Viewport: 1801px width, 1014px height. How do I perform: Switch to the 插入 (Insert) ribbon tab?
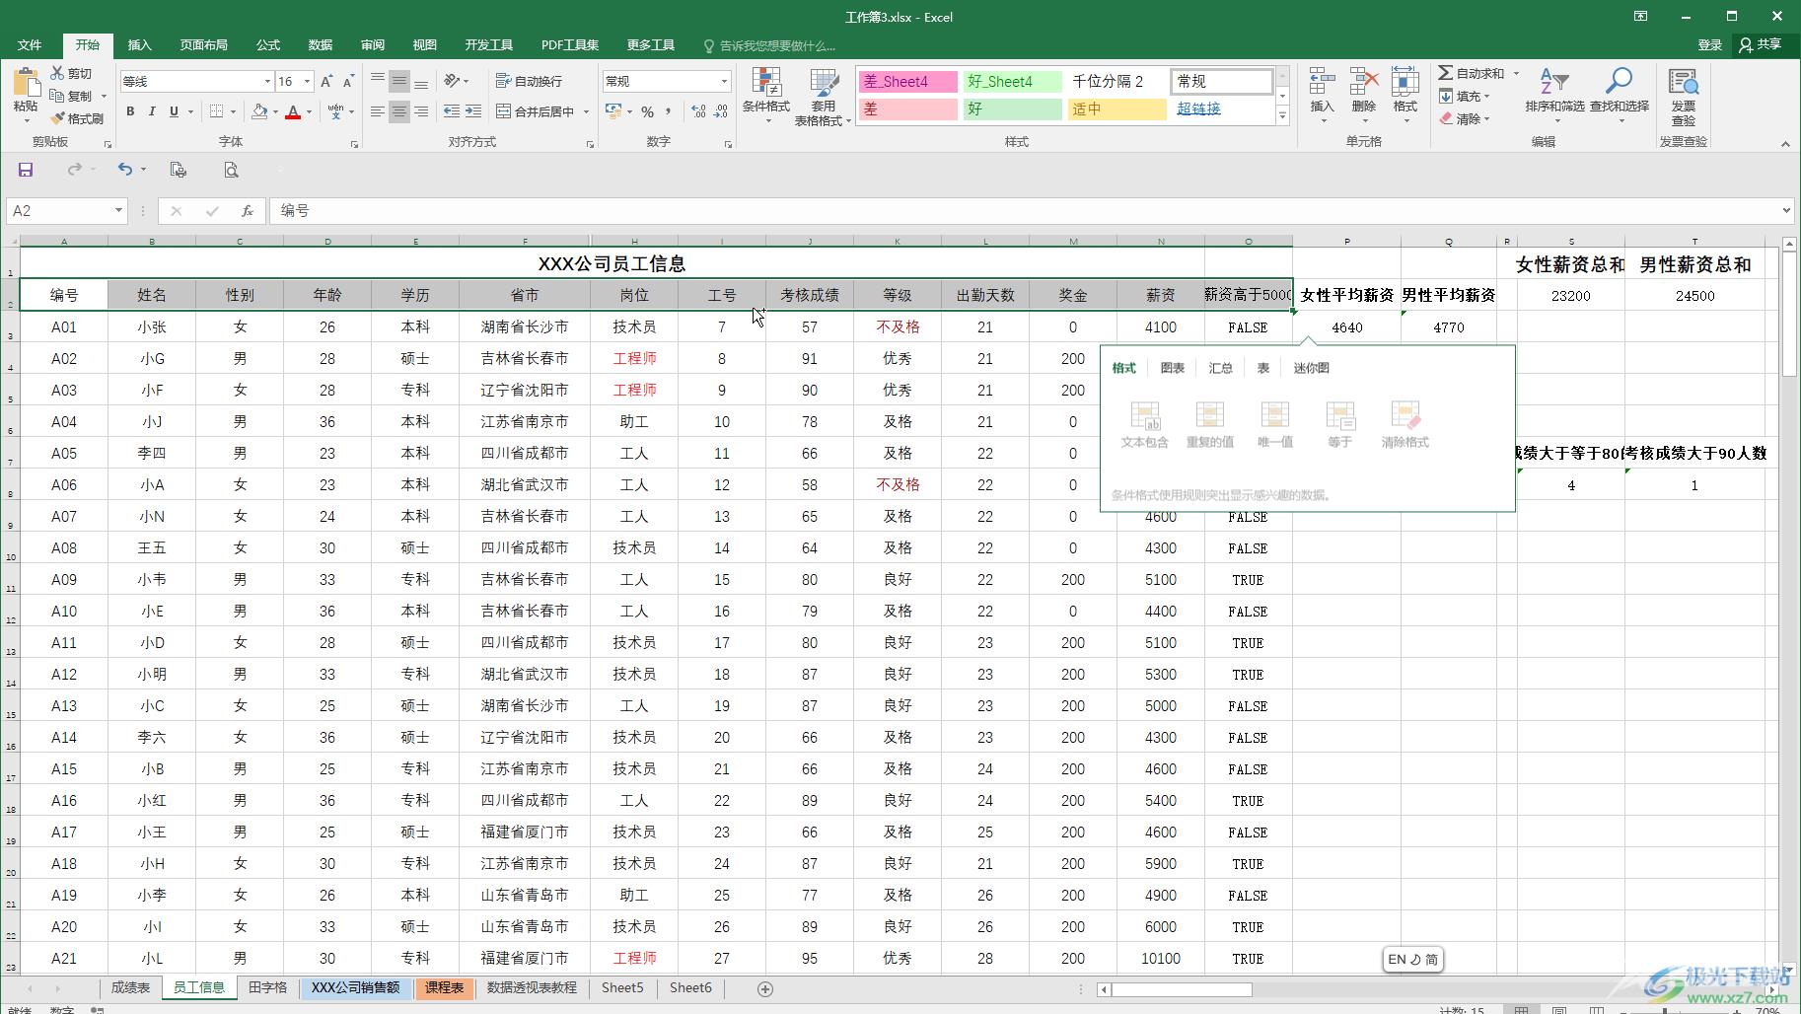140,45
